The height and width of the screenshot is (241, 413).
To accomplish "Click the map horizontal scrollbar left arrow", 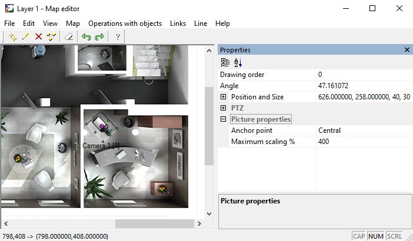I will tap(6, 223).
